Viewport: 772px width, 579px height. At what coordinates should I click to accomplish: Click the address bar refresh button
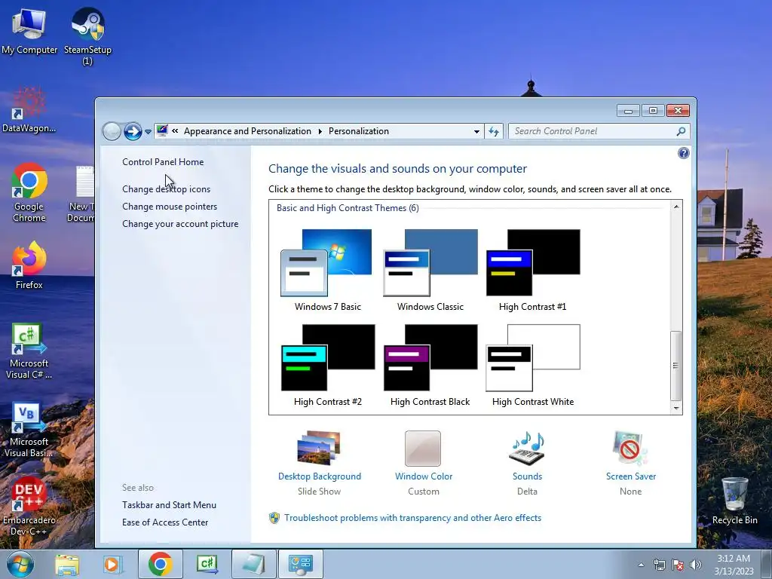(x=493, y=131)
